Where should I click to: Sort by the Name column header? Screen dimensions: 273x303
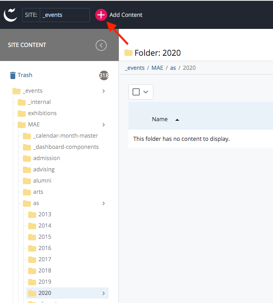pyautogui.click(x=160, y=119)
